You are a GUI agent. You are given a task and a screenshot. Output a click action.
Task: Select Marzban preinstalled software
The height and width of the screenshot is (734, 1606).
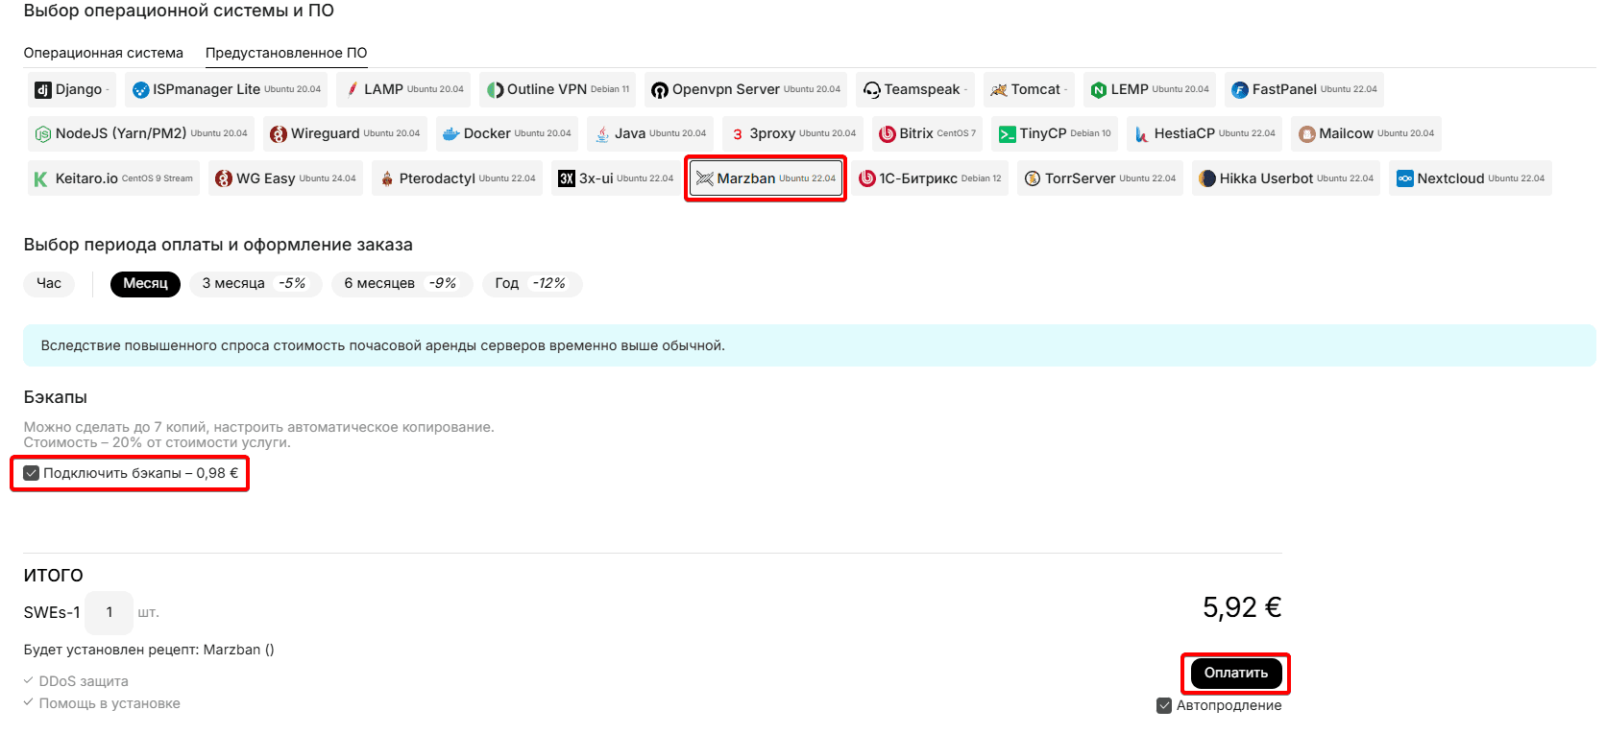(x=766, y=178)
